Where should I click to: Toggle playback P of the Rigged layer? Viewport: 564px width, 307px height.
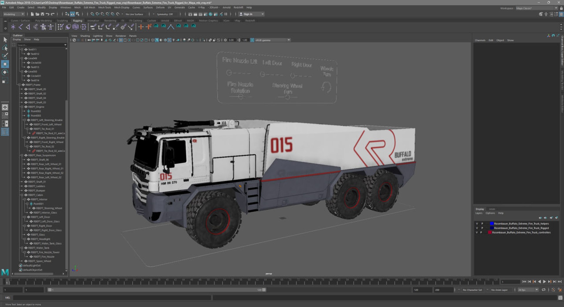click(482, 228)
